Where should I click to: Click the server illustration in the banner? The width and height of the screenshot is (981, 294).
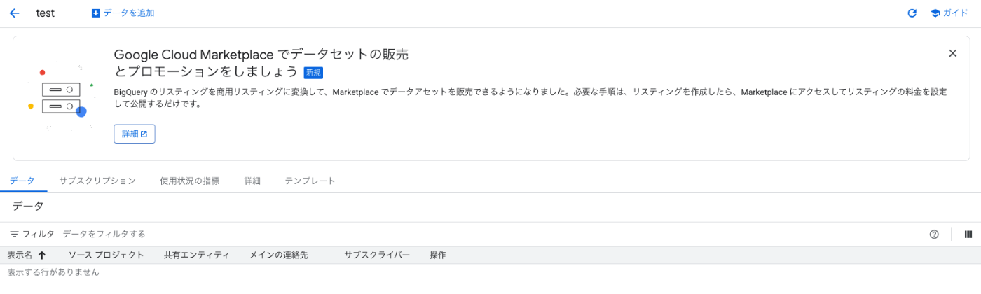61,98
